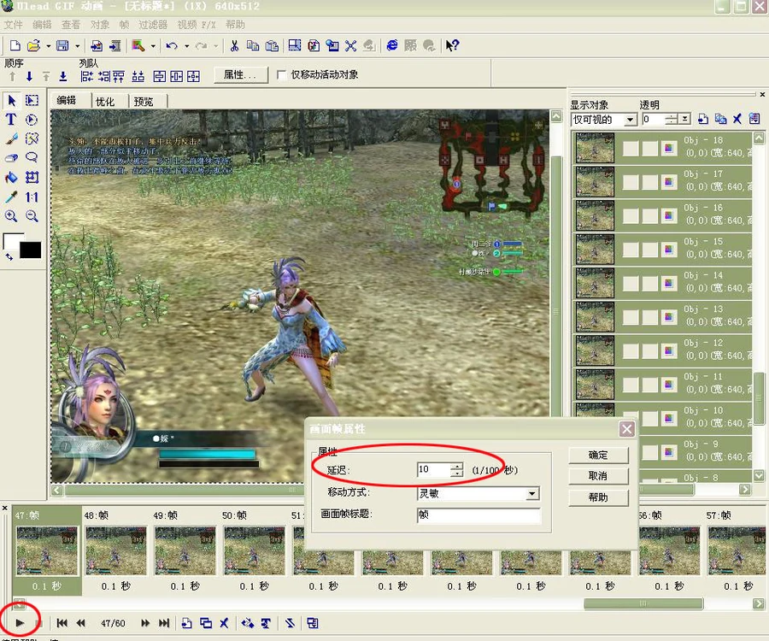Set zoom to actual size 1:1
The width and height of the screenshot is (769, 641).
(x=32, y=197)
